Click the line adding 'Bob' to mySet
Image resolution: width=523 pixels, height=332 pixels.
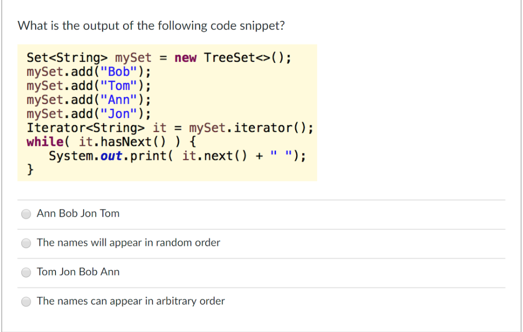tap(87, 72)
